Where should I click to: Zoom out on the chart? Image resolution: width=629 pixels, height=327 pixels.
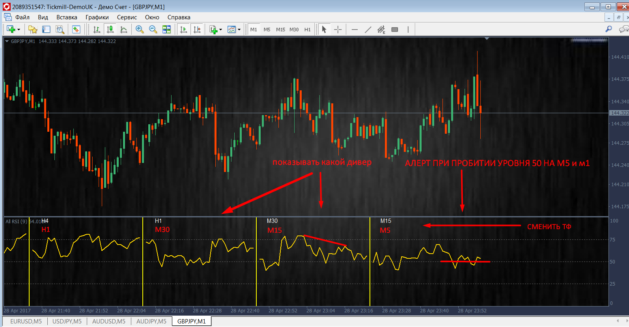153,30
